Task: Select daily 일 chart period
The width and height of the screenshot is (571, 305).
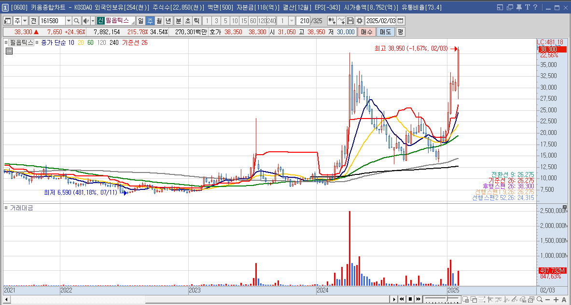Action: point(140,21)
